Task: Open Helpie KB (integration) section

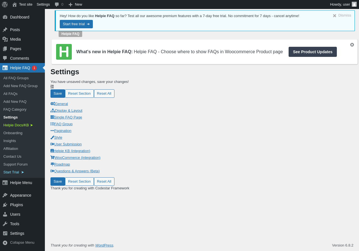Action: pos(72,151)
